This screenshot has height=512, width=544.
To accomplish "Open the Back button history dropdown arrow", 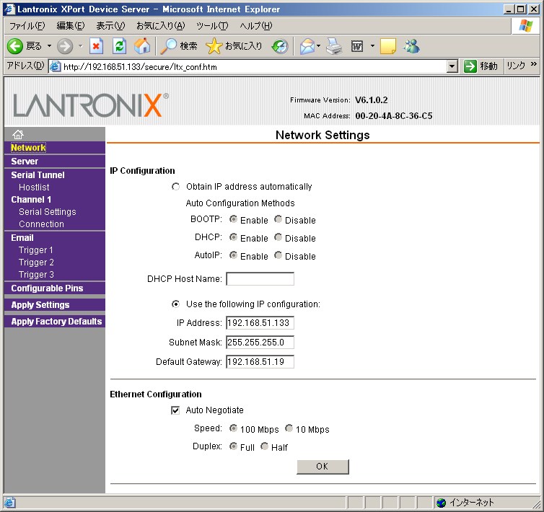I will tap(49, 45).
